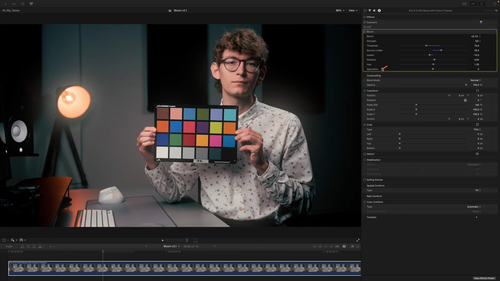
Task: Disable the Crop checkbox
Action: pyautogui.click(x=364, y=125)
